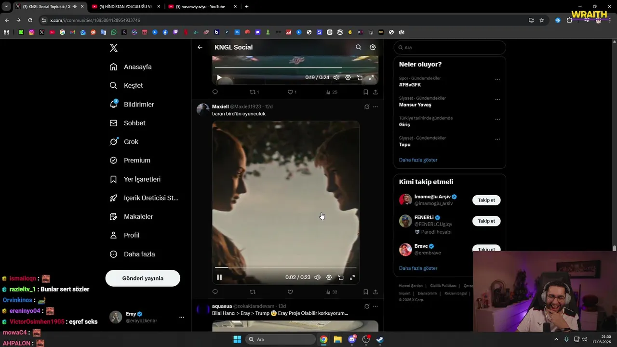Open Windows Start menu

[237, 339]
